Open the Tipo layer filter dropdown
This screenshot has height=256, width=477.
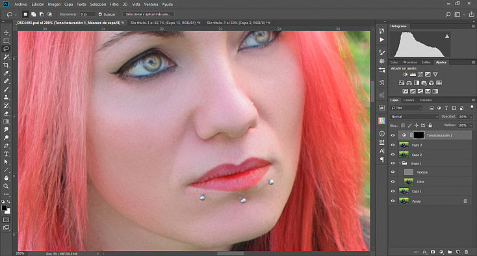[407, 108]
